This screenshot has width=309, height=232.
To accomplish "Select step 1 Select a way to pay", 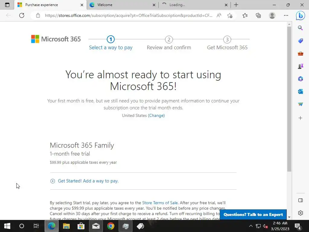I will (110, 43).
